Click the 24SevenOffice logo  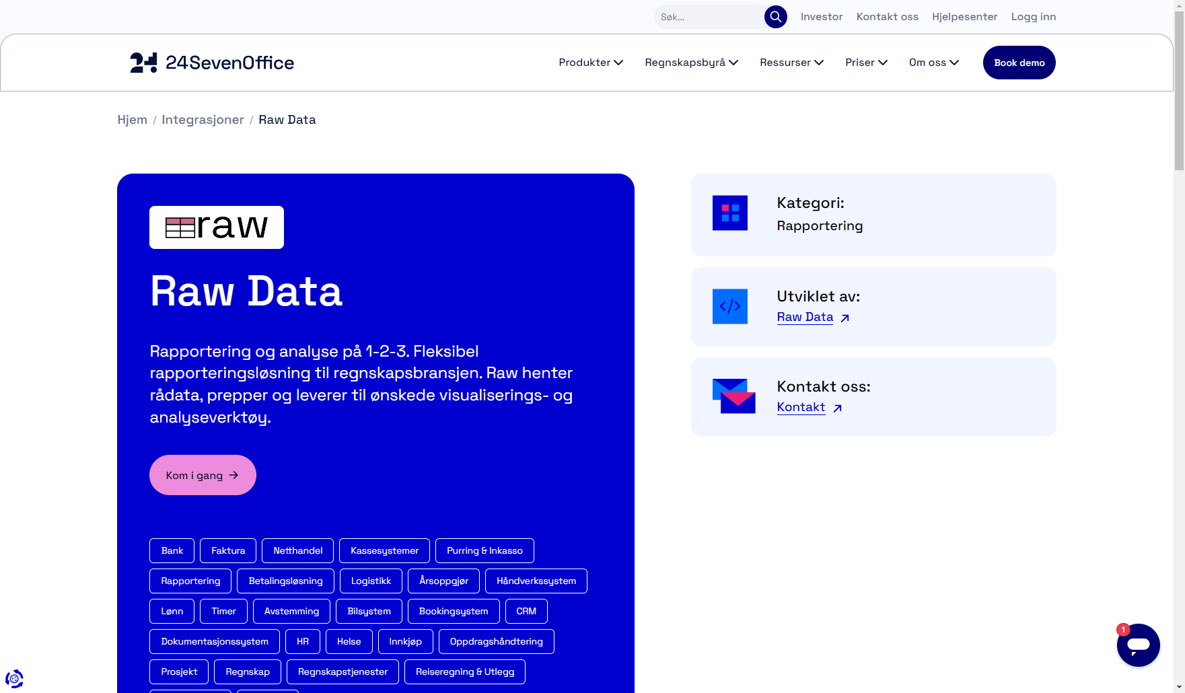coord(212,63)
